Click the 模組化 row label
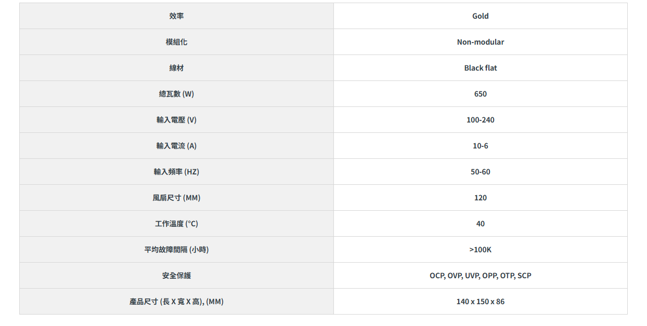 click(x=176, y=42)
